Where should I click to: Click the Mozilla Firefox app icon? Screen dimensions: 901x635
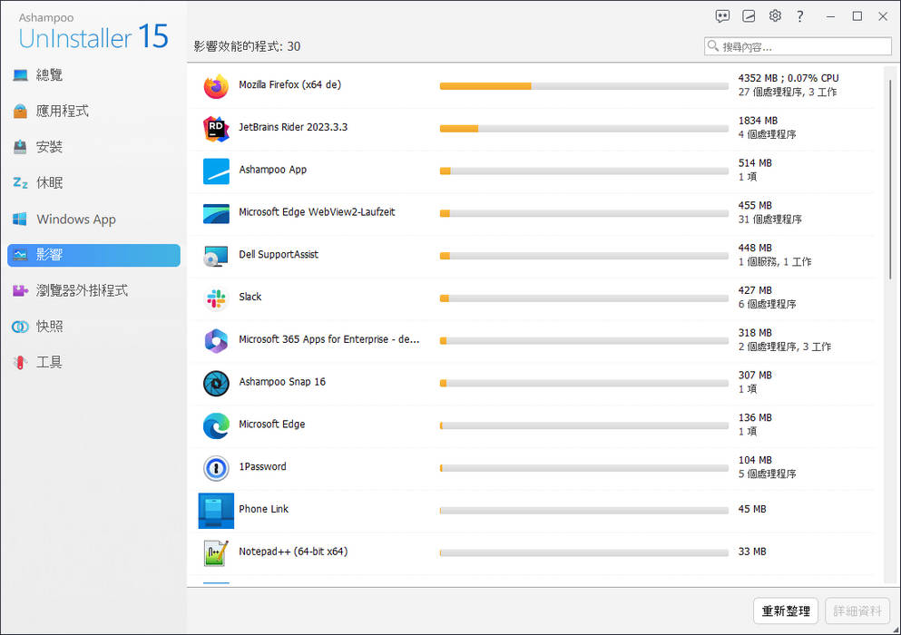click(x=216, y=86)
